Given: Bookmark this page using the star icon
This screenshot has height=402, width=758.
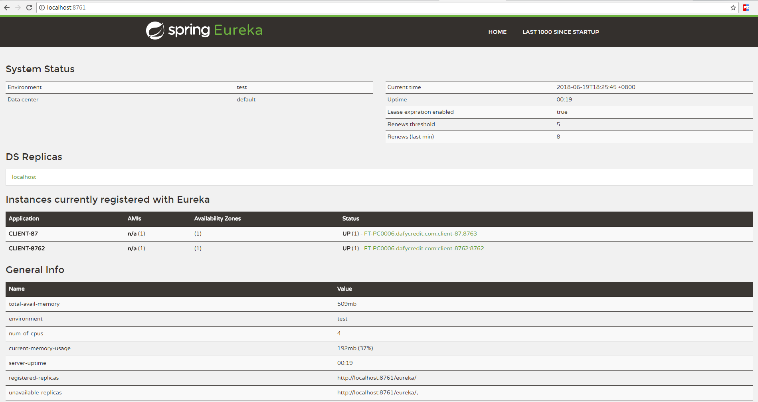Looking at the screenshot, I should point(733,7).
